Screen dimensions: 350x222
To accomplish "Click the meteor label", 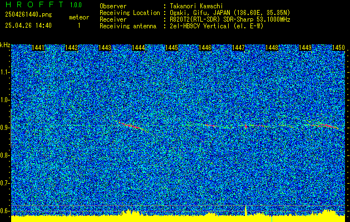I will [79, 17].
